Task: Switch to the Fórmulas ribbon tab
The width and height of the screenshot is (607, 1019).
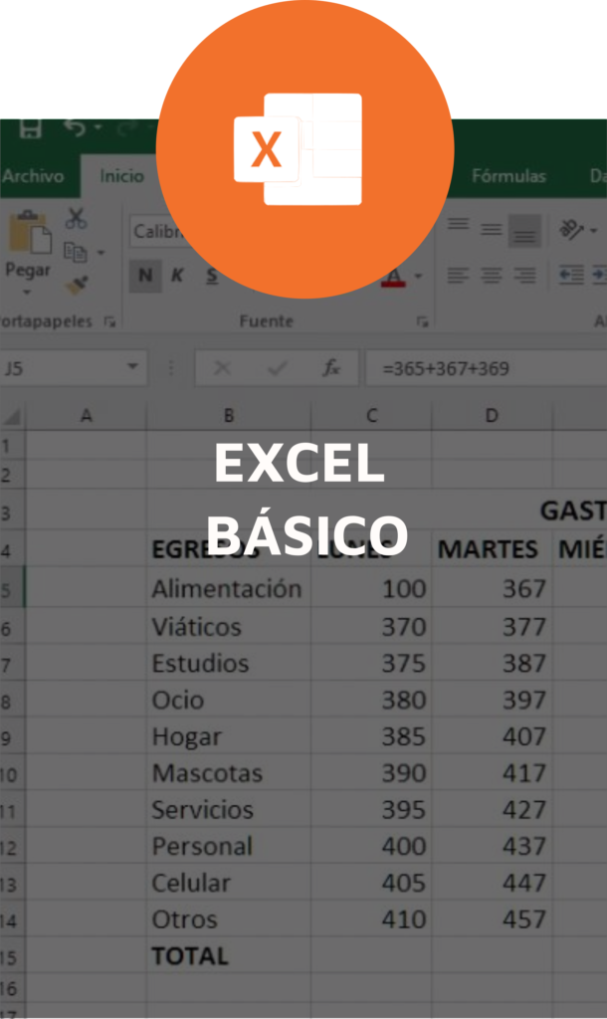Action: (508, 176)
